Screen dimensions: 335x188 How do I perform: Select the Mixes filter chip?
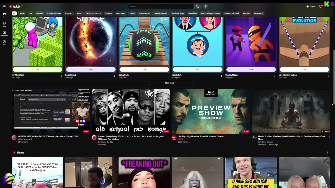[79, 13]
